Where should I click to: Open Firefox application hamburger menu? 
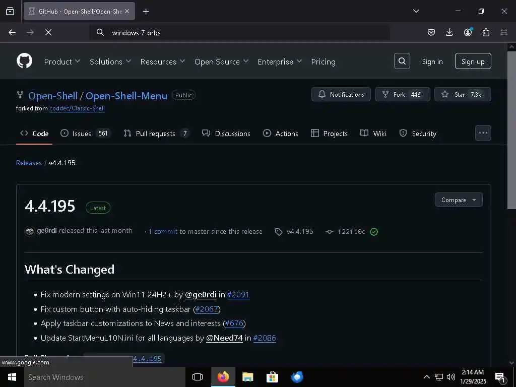504,32
